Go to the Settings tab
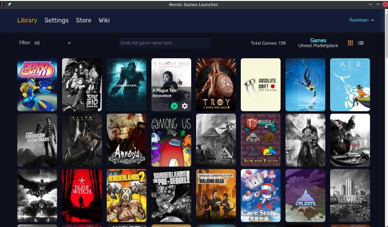Viewport: 388px width, 227px height. [56, 20]
